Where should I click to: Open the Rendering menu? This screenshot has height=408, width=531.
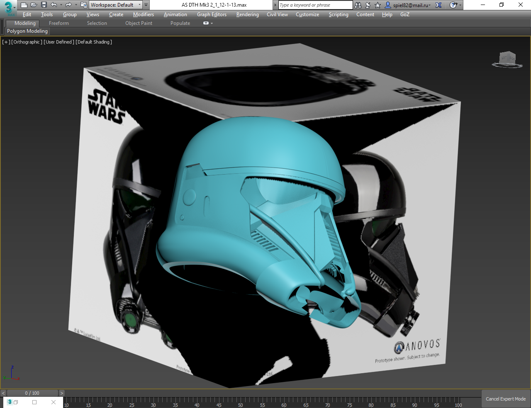point(248,15)
